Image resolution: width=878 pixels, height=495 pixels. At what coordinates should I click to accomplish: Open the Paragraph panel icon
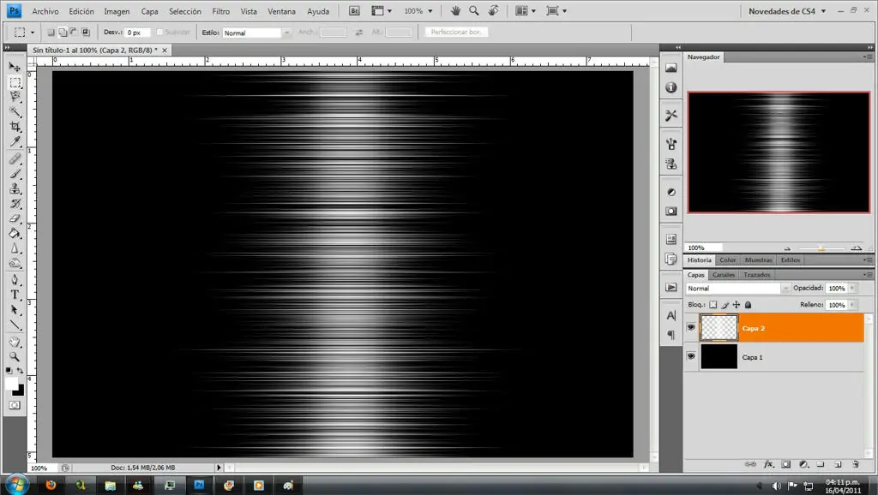(671, 335)
